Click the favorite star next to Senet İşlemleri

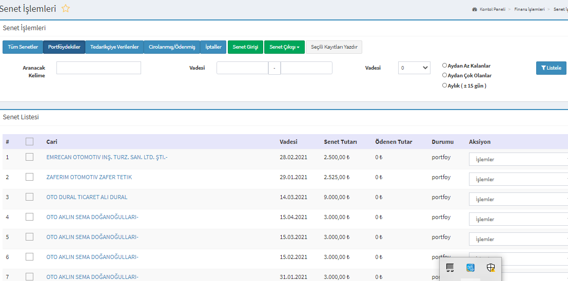click(x=66, y=9)
